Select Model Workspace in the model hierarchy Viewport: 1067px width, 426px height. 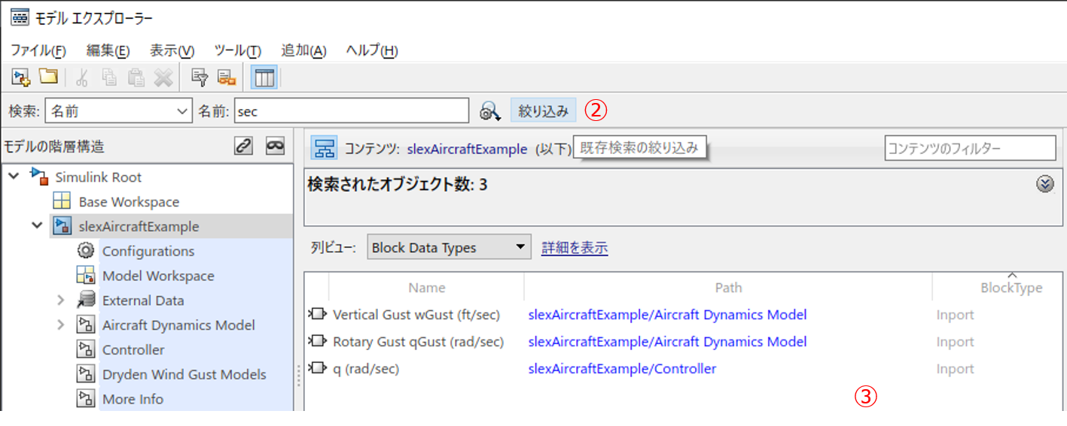coord(158,276)
